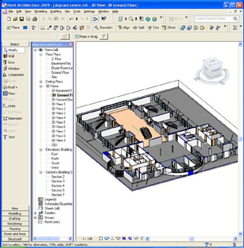This screenshot has height=248, width=244.
Task: Toggle temporary hide/isolate glasses icon
Action: pyautogui.click(x=136, y=238)
